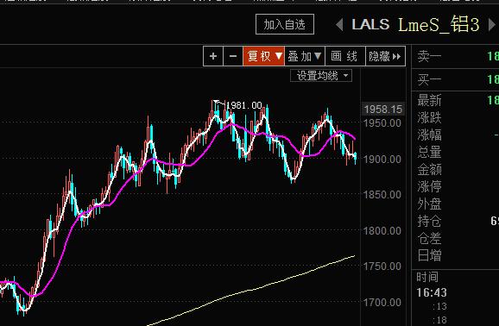Viewport: 499px width, 326px height.
Task: Click the 持仓 row label
Action: pos(429,221)
